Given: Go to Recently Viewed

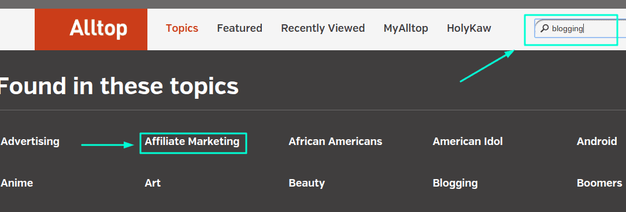Looking at the screenshot, I should tap(323, 28).
